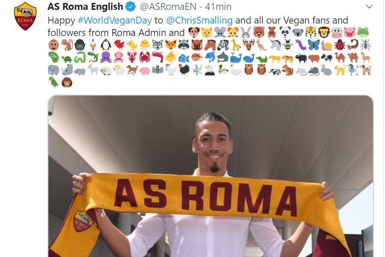Screen dimensions: 385x257
Task: Click the red ladybug emoji
Action: (340, 45)
